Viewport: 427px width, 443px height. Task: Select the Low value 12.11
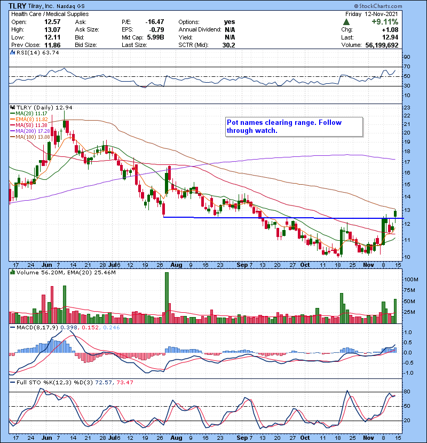tap(52, 37)
